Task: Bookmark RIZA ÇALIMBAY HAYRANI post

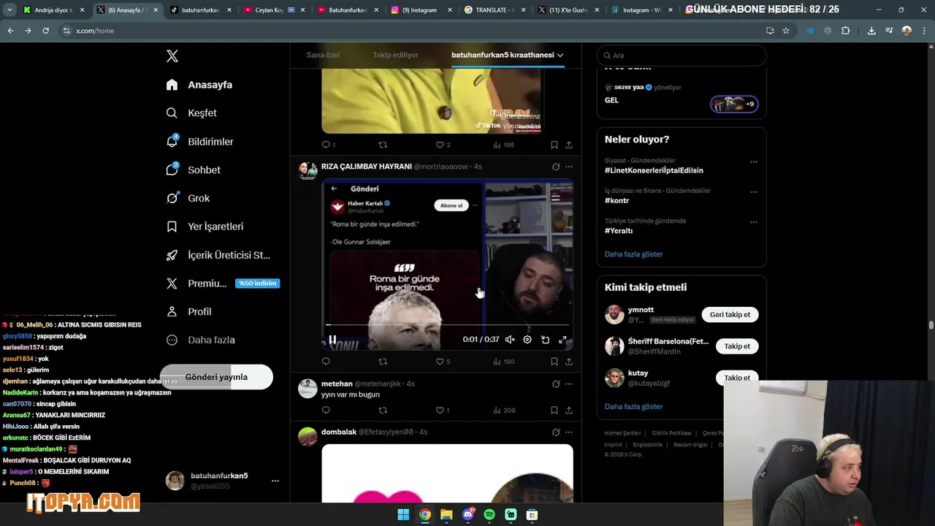Action: [x=554, y=362]
